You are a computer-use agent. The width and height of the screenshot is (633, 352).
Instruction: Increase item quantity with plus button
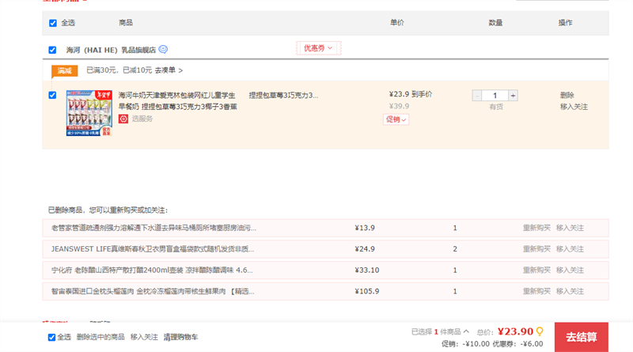(513, 95)
